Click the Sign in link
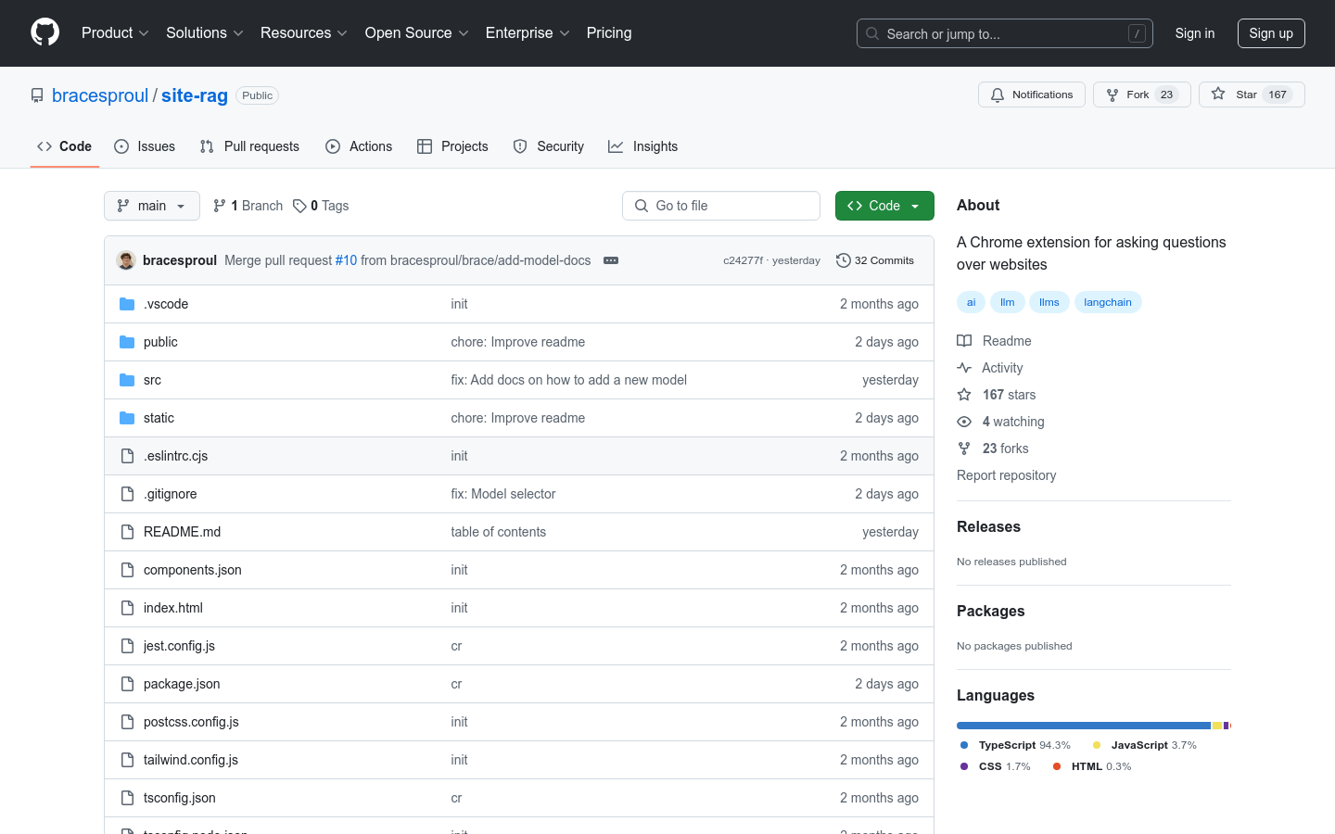The width and height of the screenshot is (1335, 834). [x=1195, y=33]
